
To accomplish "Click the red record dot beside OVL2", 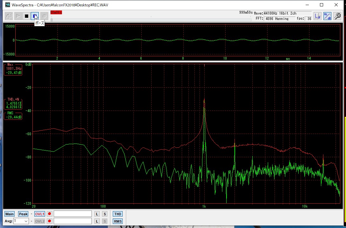I will click(50, 221).
